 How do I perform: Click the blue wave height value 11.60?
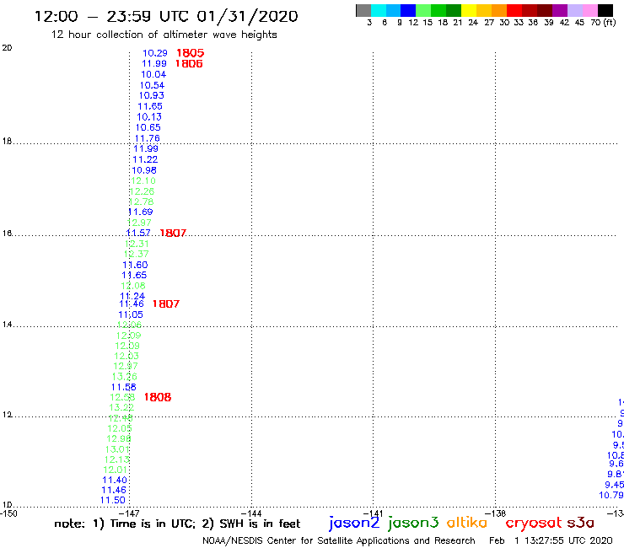tap(135, 265)
